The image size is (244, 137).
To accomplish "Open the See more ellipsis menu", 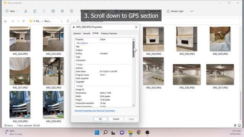I will 192,11.
